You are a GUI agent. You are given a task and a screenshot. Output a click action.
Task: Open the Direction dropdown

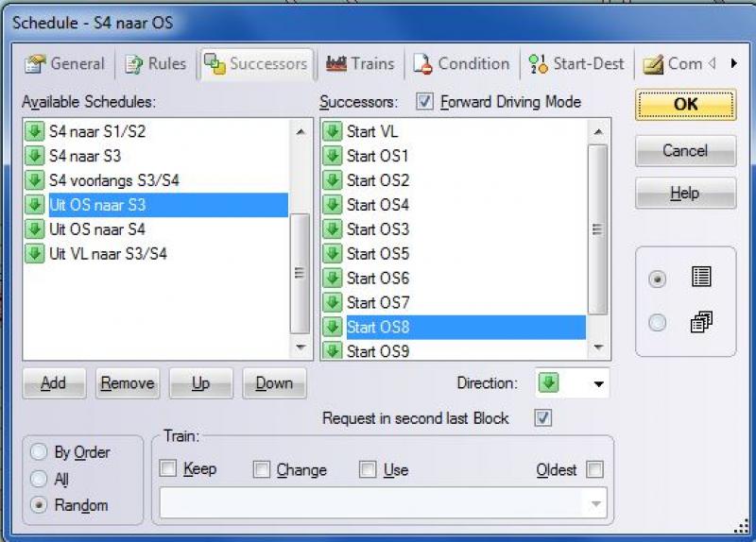pyautogui.click(x=573, y=383)
